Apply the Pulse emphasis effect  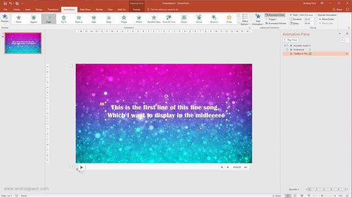coord(229,19)
